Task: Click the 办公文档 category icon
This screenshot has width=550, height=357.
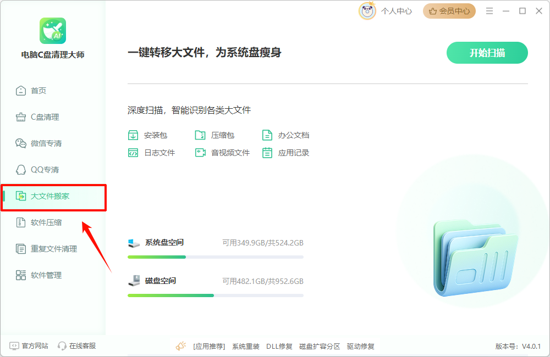Action: pos(267,135)
